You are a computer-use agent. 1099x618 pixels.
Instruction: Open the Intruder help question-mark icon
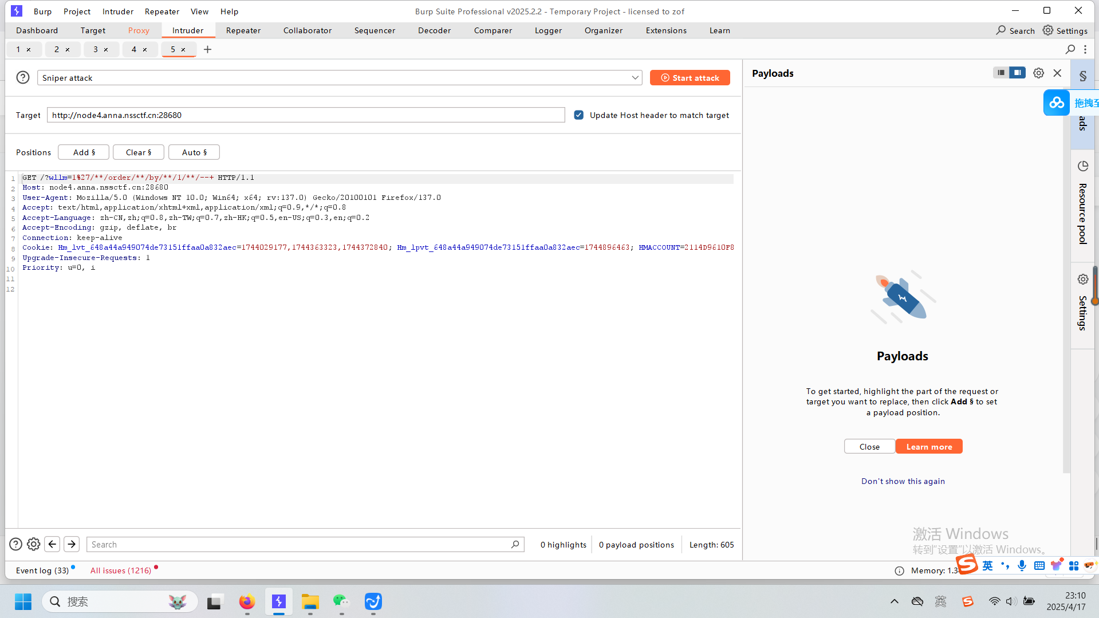(23, 77)
